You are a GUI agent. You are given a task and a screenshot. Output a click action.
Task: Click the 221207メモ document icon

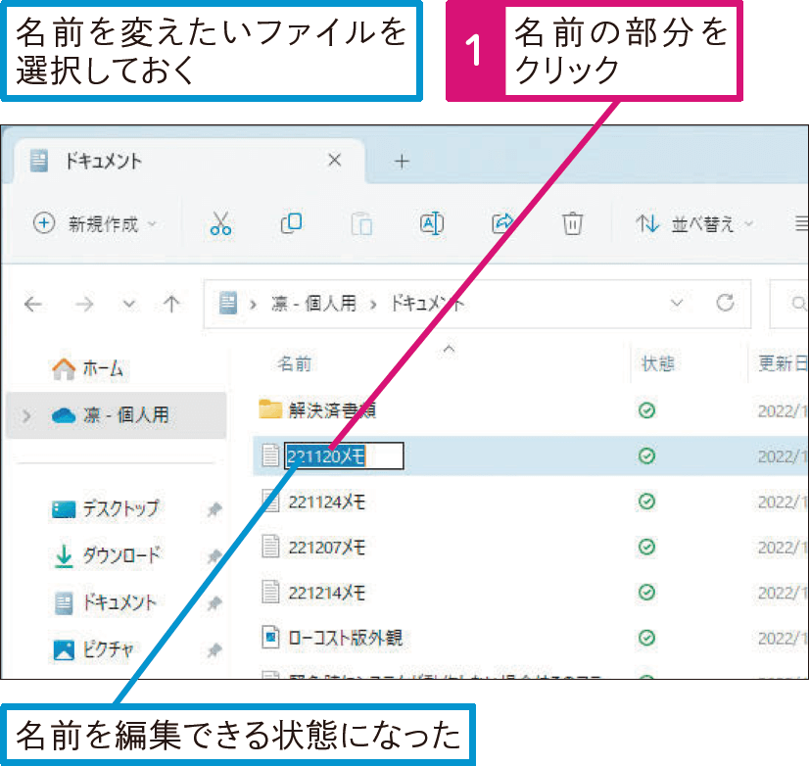pyautogui.click(x=270, y=547)
